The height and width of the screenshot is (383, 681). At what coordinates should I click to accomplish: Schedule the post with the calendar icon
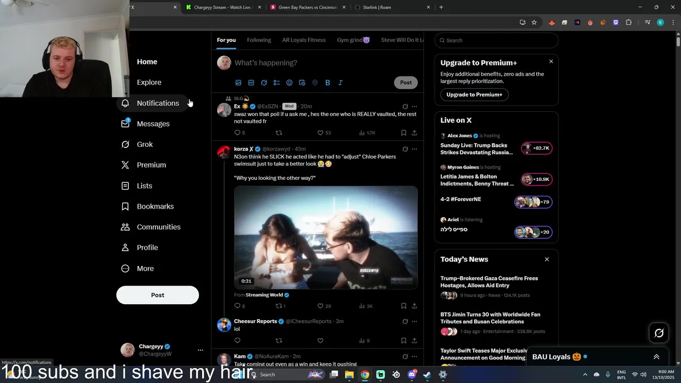pyautogui.click(x=302, y=82)
